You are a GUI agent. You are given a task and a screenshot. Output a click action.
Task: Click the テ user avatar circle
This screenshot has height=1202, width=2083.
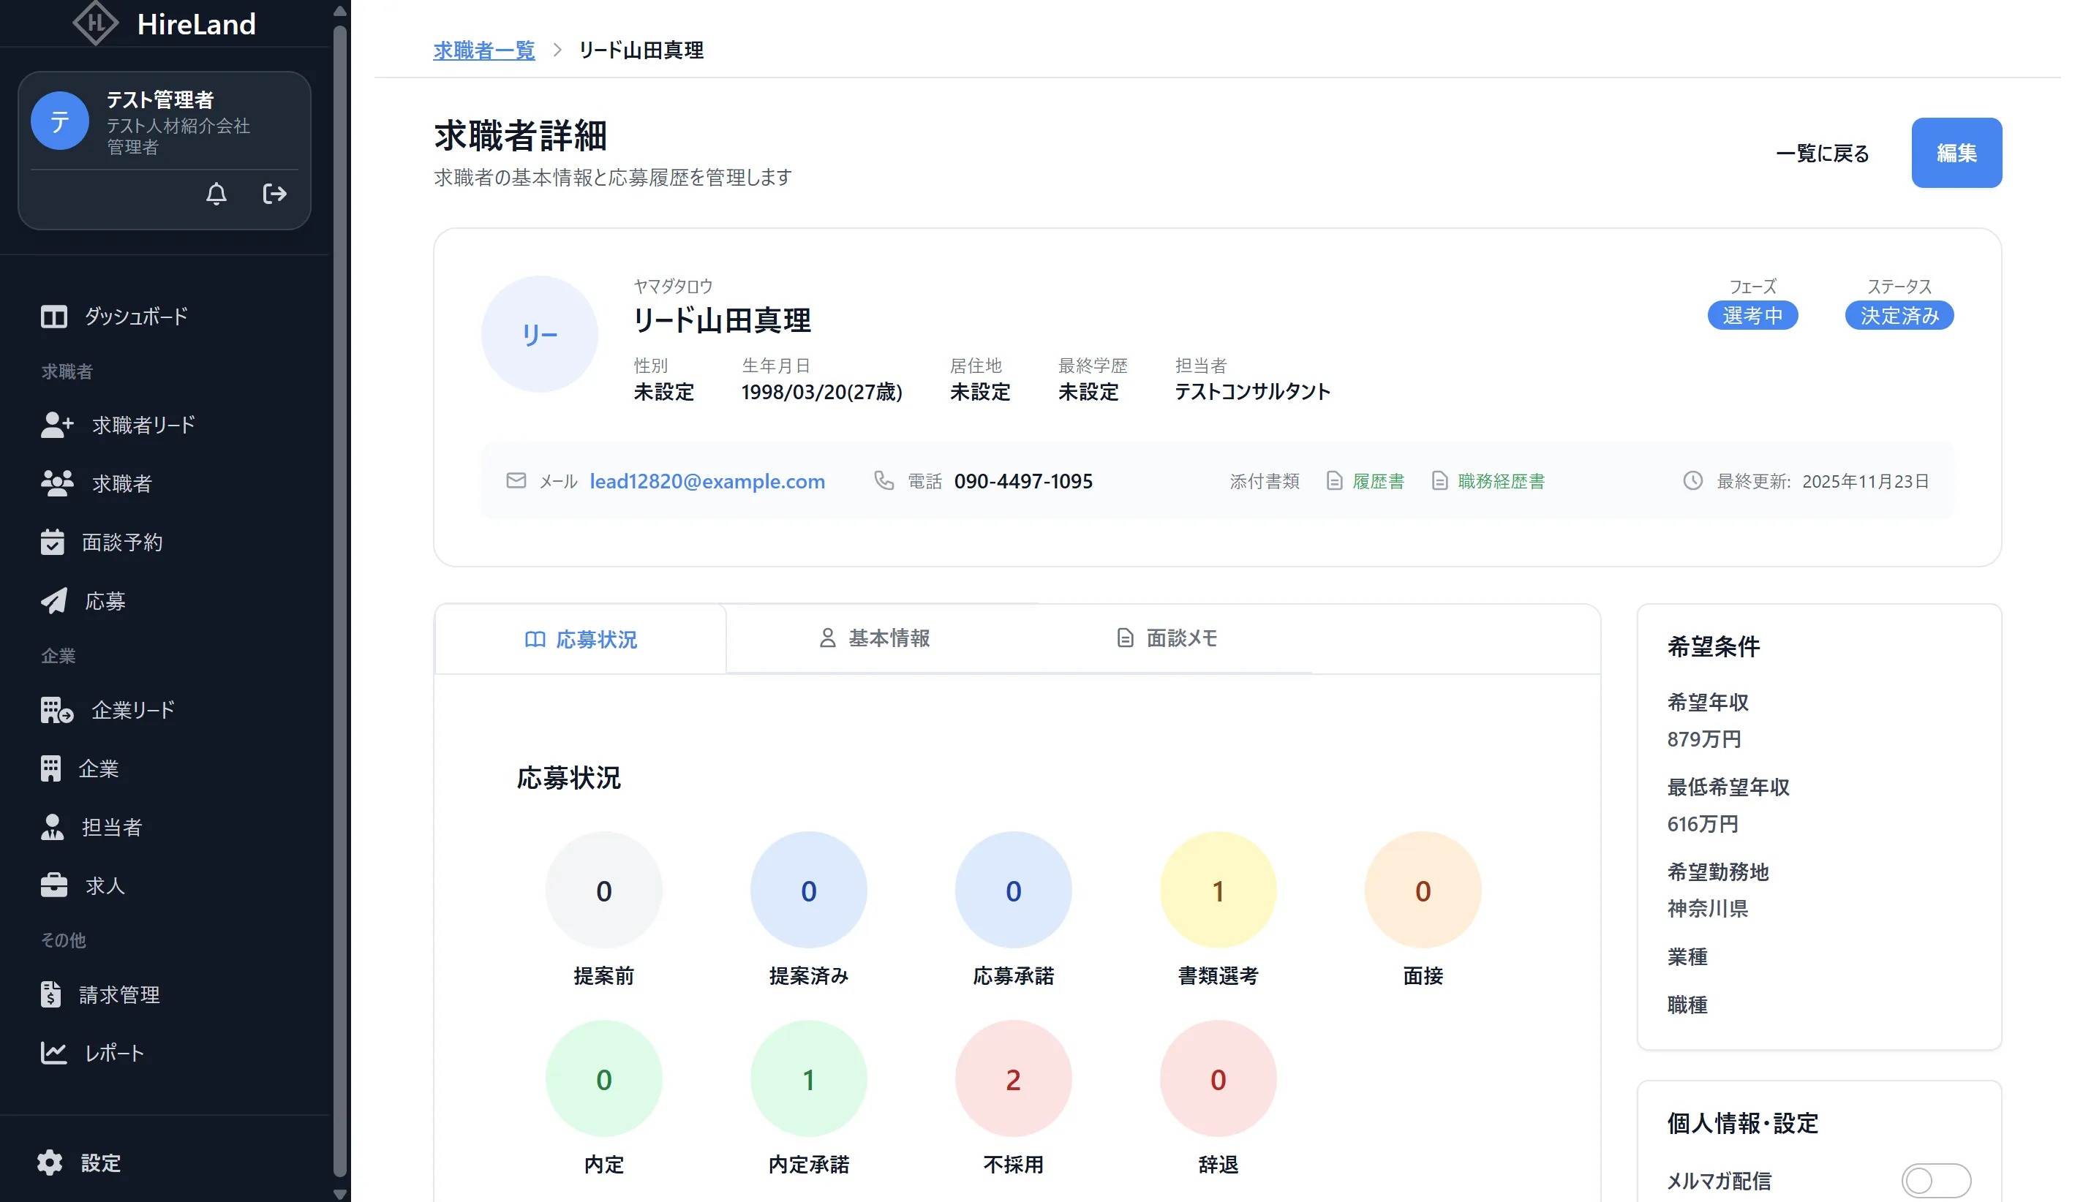pos(59,121)
